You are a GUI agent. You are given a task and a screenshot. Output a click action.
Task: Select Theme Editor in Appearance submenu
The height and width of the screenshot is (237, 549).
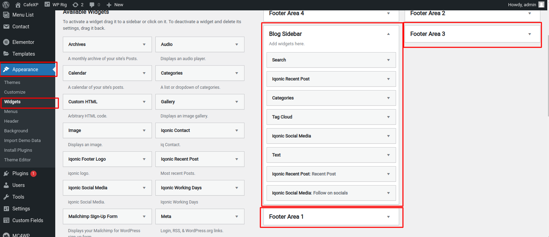click(x=17, y=160)
